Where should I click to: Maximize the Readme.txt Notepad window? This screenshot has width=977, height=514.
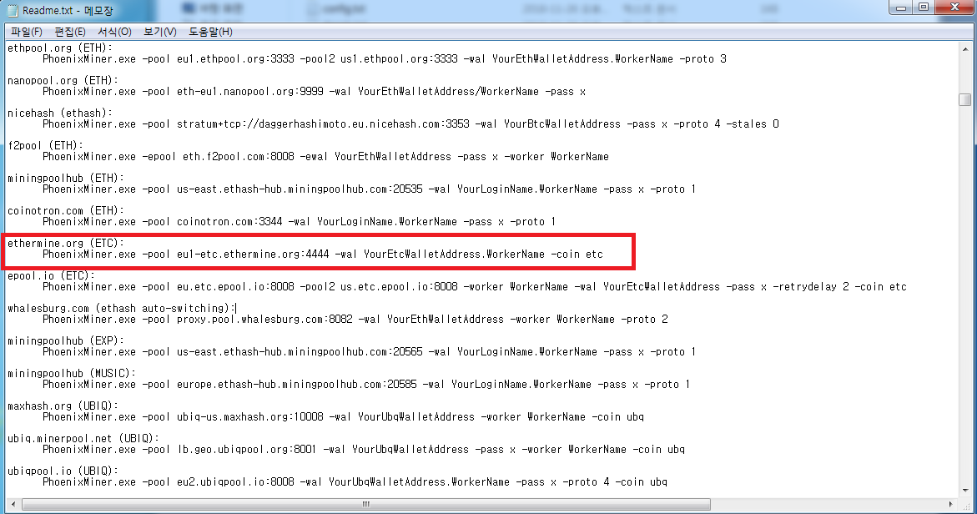pyautogui.click(x=924, y=8)
